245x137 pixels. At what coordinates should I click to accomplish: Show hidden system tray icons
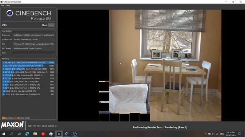pyautogui.click(x=206, y=134)
